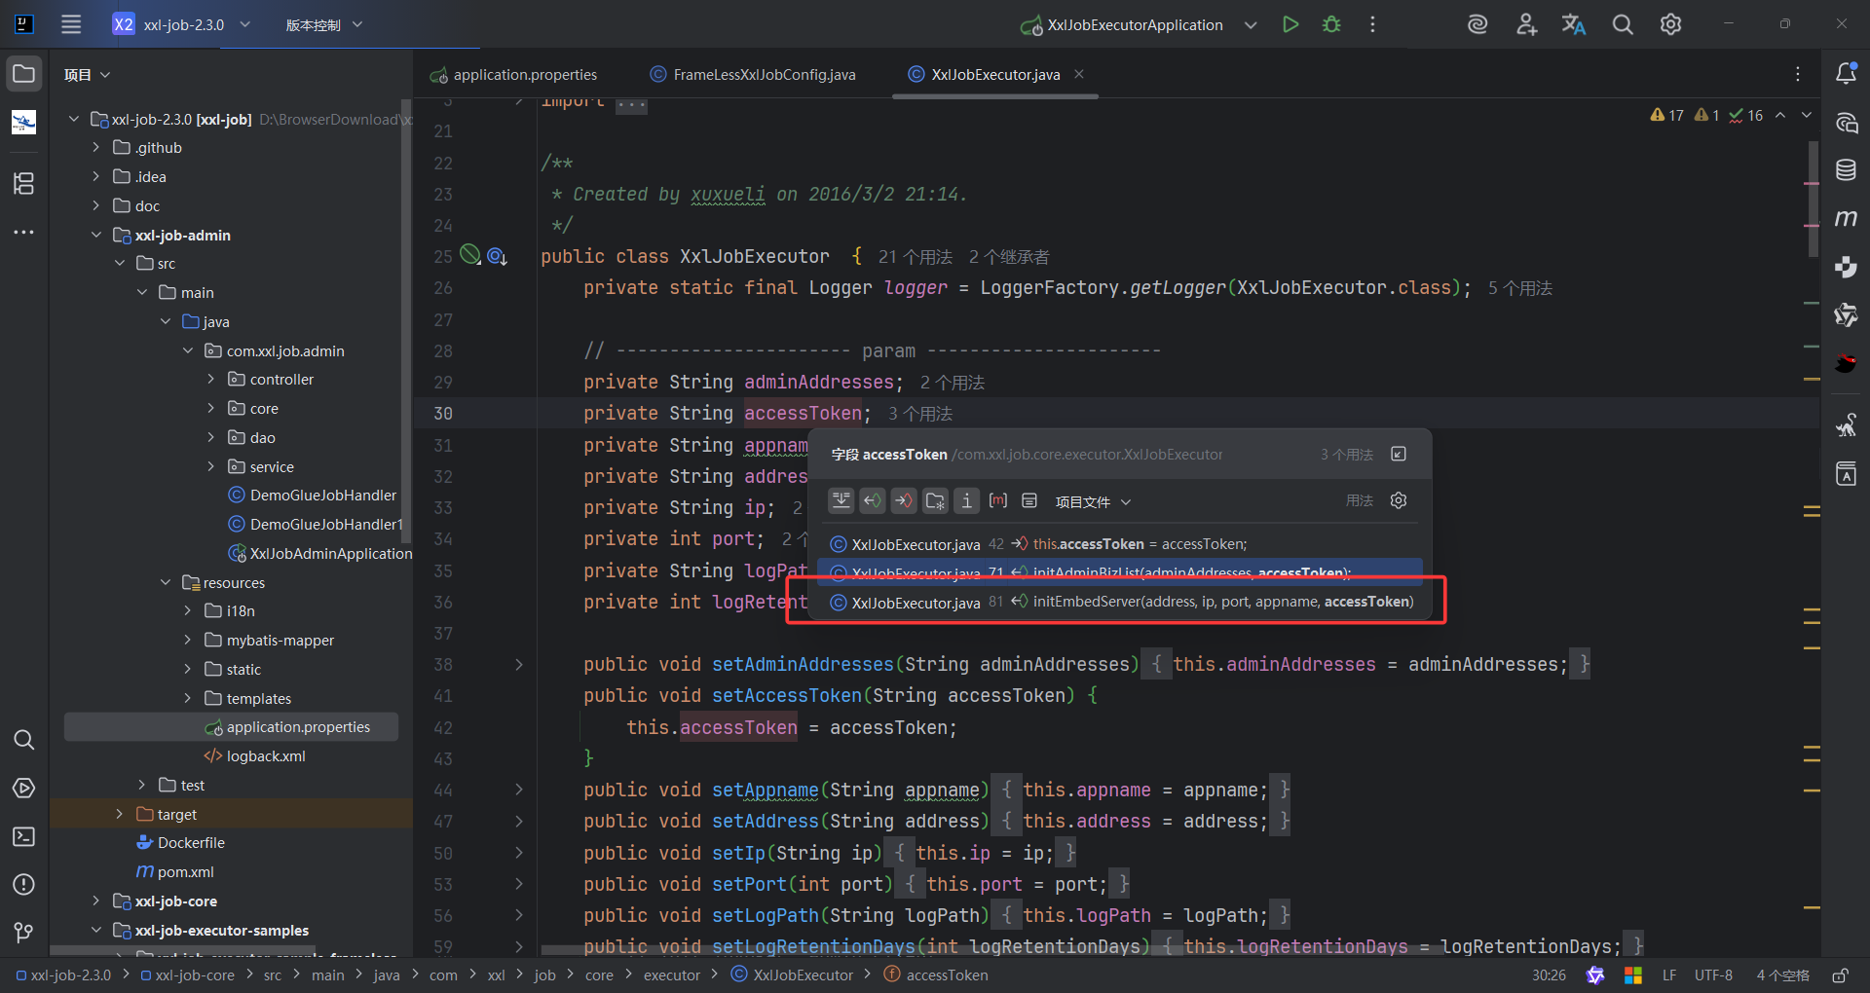The height and width of the screenshot is (993, 1870).
Task: Open the Problems tool window
Action: pos(24,885)
